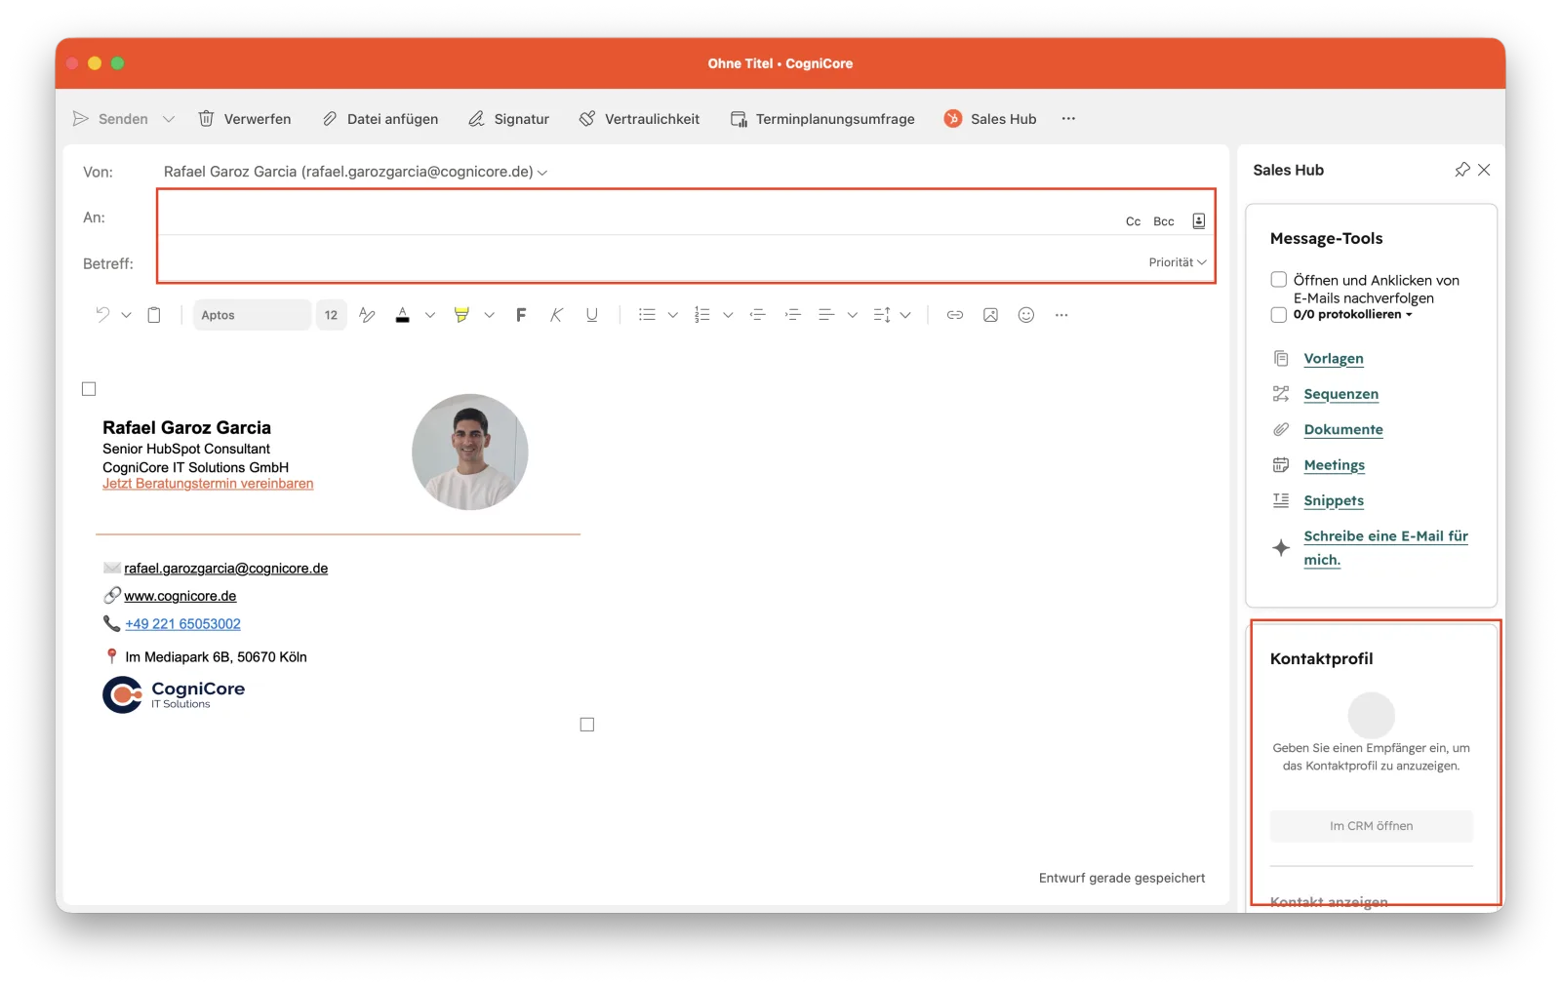Image resolution: width=1561 pixels, height=986 pixels.
Task: Increase the paragraph indent
Action: (x=792, y=315)
